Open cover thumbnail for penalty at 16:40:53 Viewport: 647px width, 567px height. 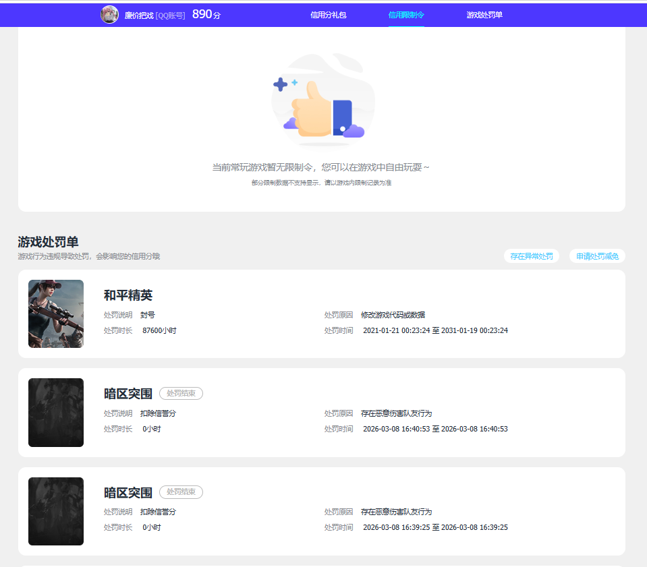56,413
